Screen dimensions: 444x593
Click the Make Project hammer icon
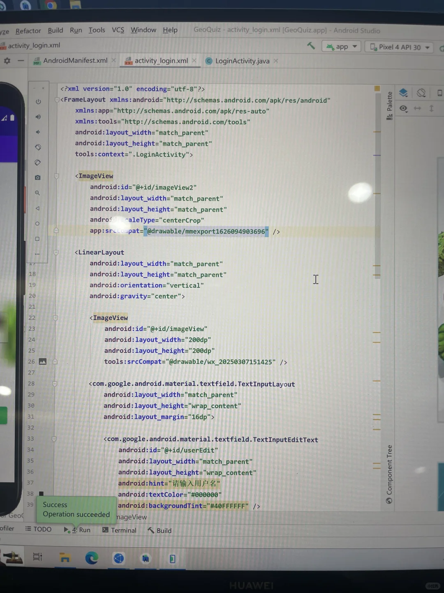click(311, 46)
